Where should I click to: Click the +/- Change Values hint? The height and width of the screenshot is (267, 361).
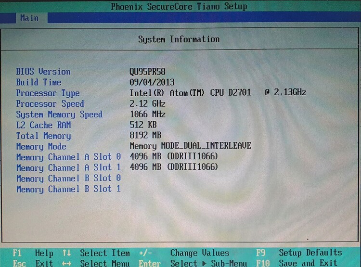coord(184,253)
